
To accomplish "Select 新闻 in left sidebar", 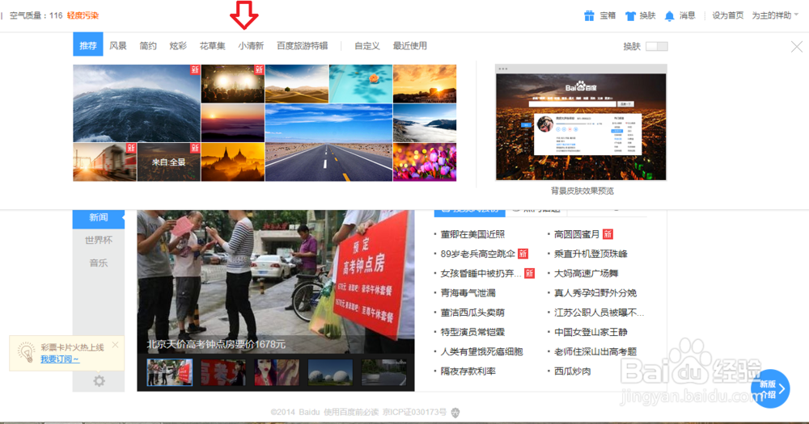I will click(x=98, y=217).
